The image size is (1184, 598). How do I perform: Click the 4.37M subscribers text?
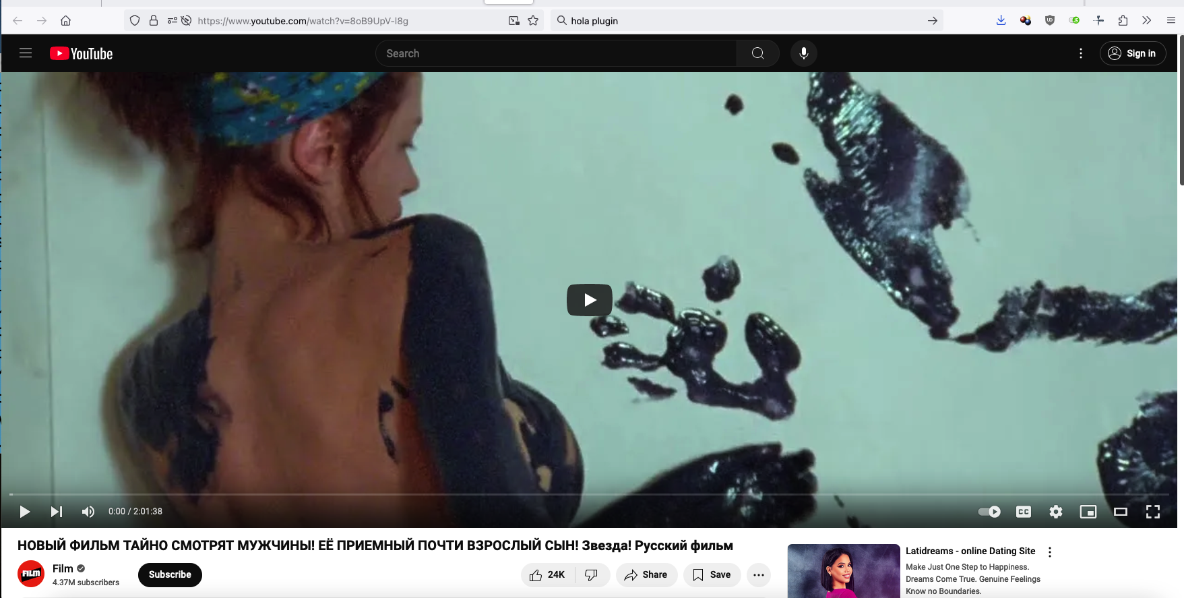coord(86,582)
